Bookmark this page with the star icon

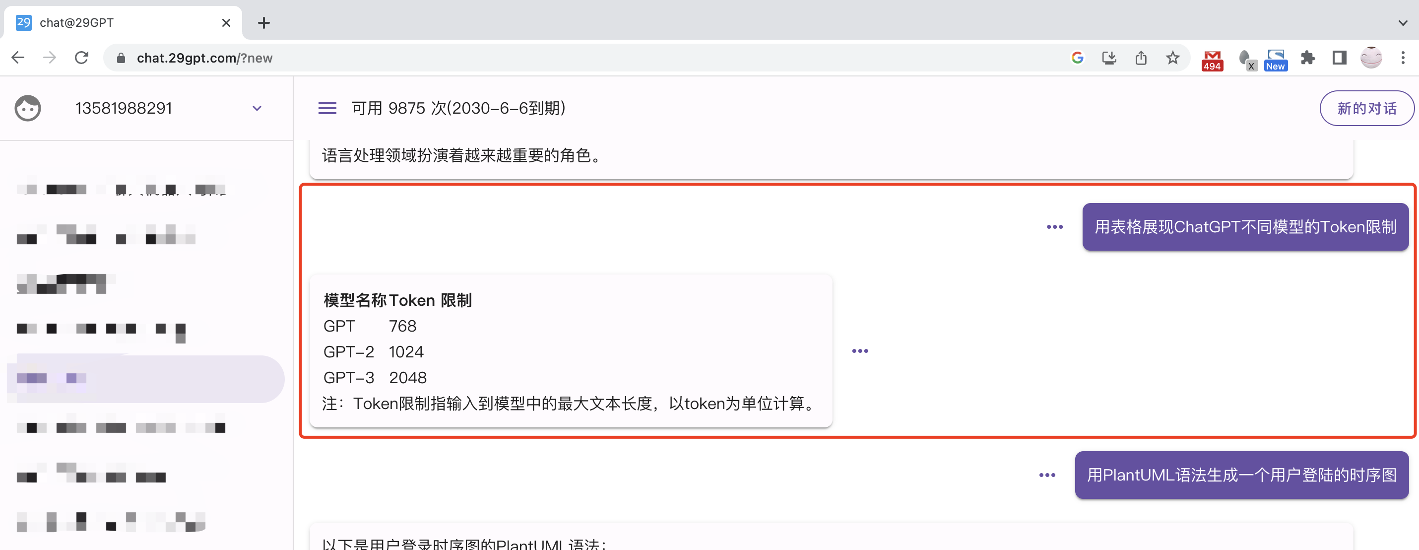coord(1173,57)
